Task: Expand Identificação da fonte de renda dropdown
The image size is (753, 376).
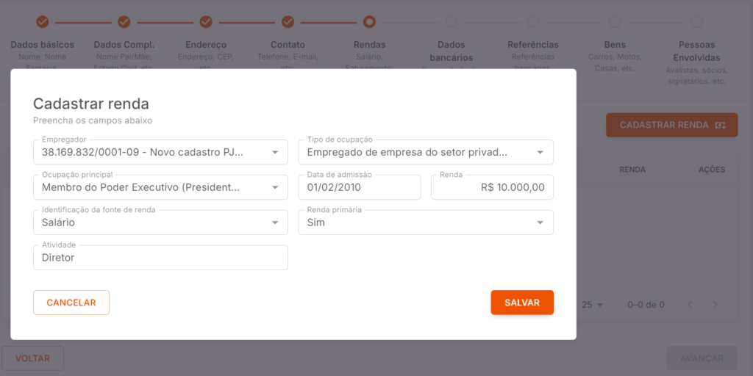Action: point(160,223)
